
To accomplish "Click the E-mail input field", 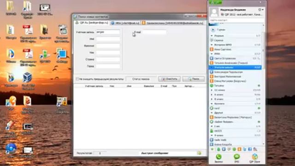I will point(154,32).
